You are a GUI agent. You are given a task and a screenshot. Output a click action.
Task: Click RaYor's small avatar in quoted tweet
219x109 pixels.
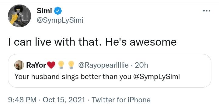pyautogui.click(x=19, y=65)
